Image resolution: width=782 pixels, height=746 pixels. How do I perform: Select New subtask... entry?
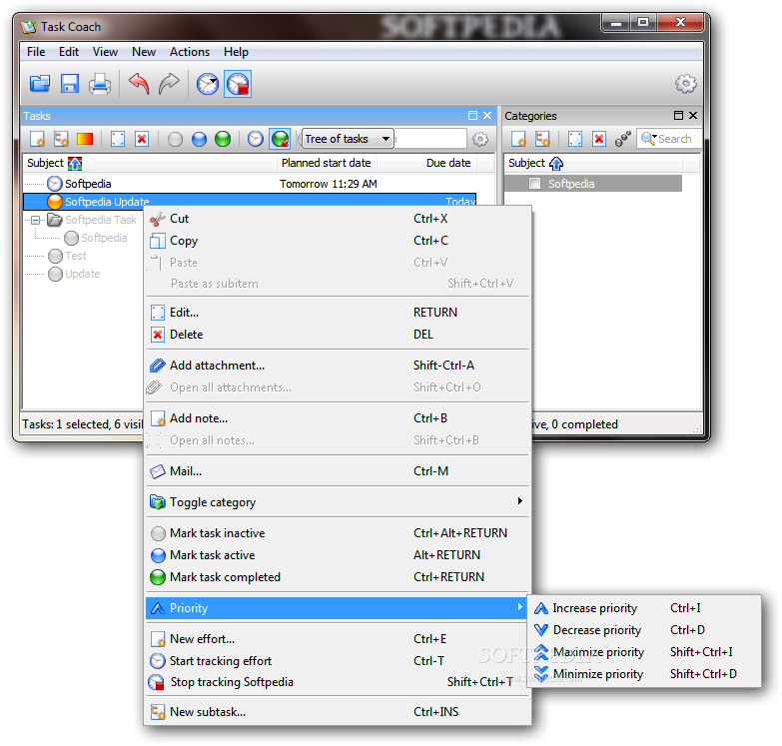[338, 712]
